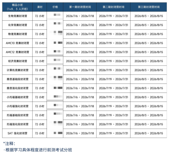Click 2026/7/6 ~ 2026/7/18 in 生物竞赛封闭营 row
This screenshot has width=169, height=153.
(80, 16)
